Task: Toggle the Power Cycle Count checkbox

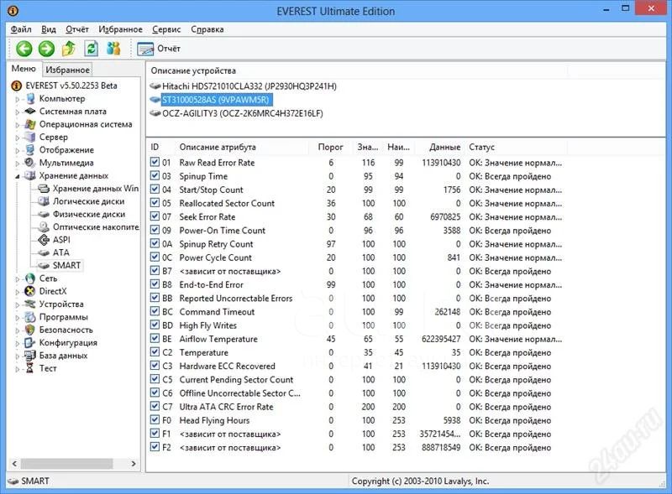Action: click(x=155, y=257)
